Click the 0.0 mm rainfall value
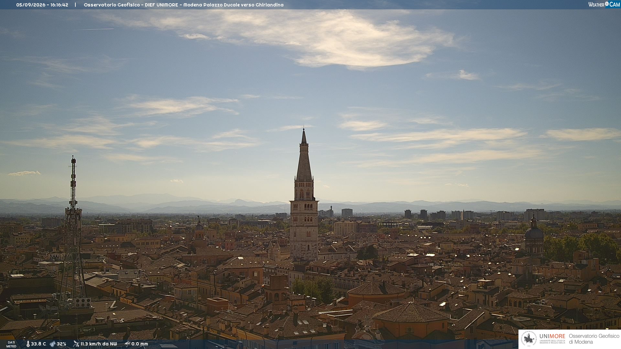 click(x=140, y=344)
